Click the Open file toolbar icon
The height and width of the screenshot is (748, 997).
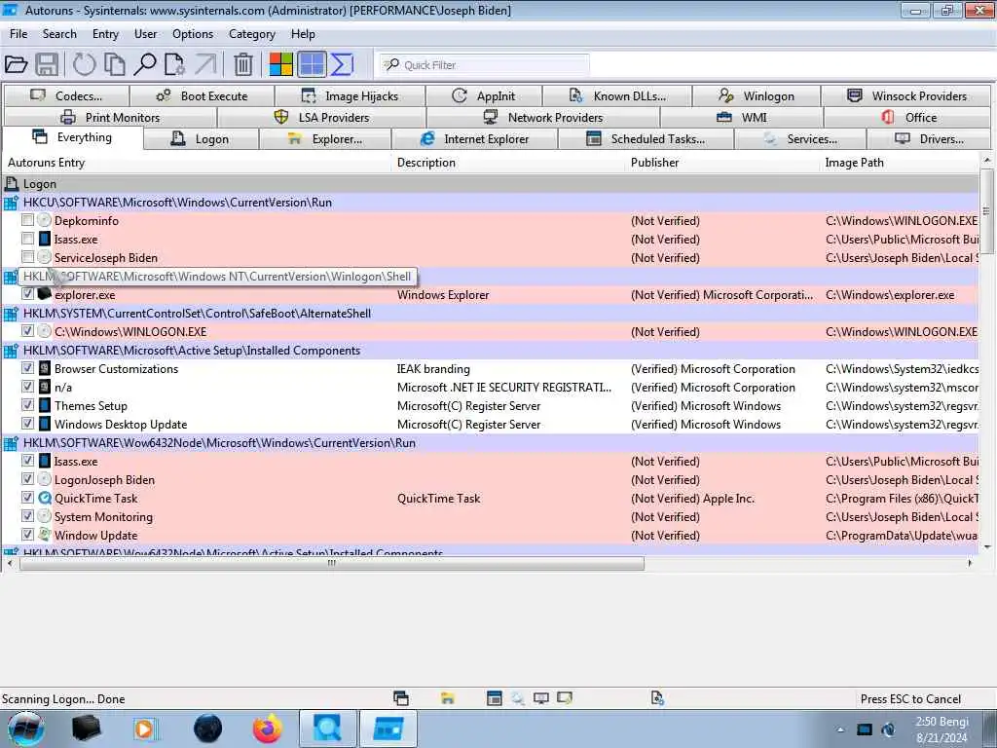point(16,64)
